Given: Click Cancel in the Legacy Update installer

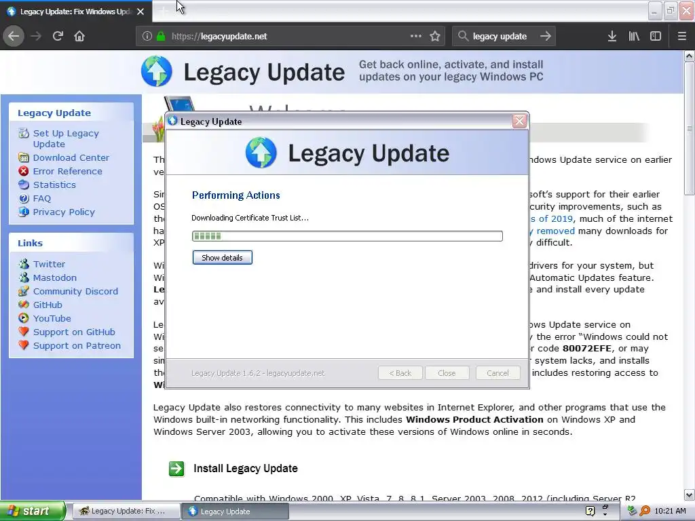Looking at the screenshot, I should pos(497,373).
